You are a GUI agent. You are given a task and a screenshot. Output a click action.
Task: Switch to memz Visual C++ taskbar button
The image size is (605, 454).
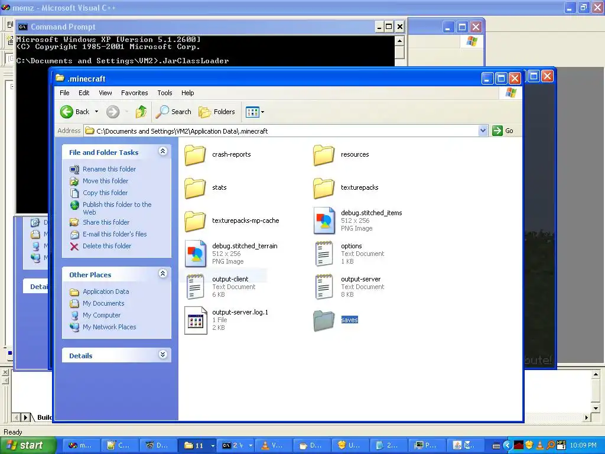tap(80, 446)
